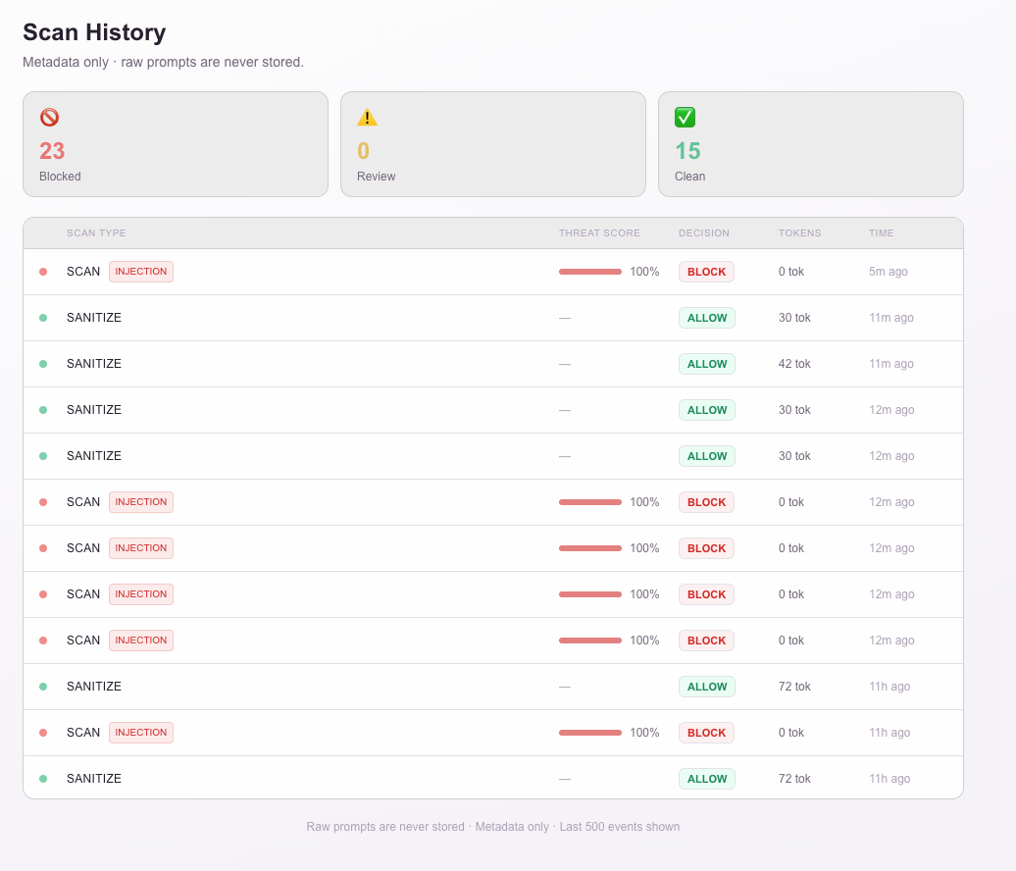Open the SCAN TYPE column header
1016x871 pixels.
(x=96, y=233)
